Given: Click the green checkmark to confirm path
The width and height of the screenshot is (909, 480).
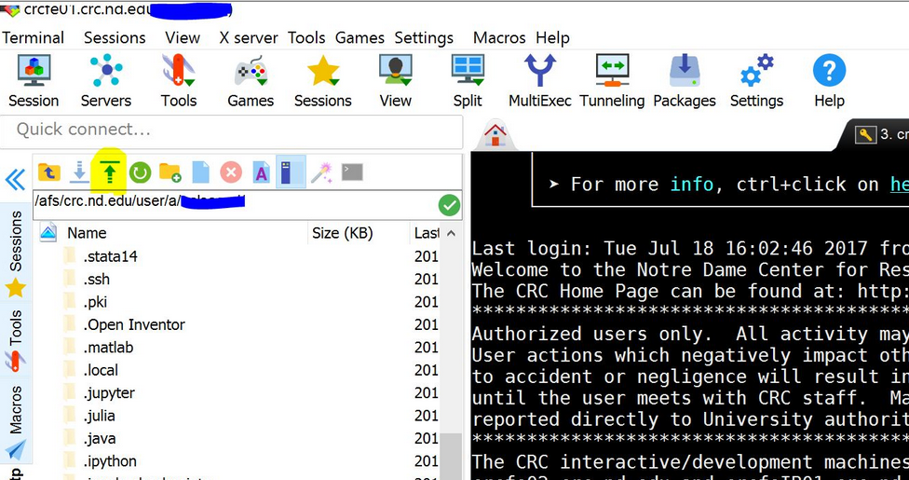Looking at the screenshot, I should [x=449, y=205].
